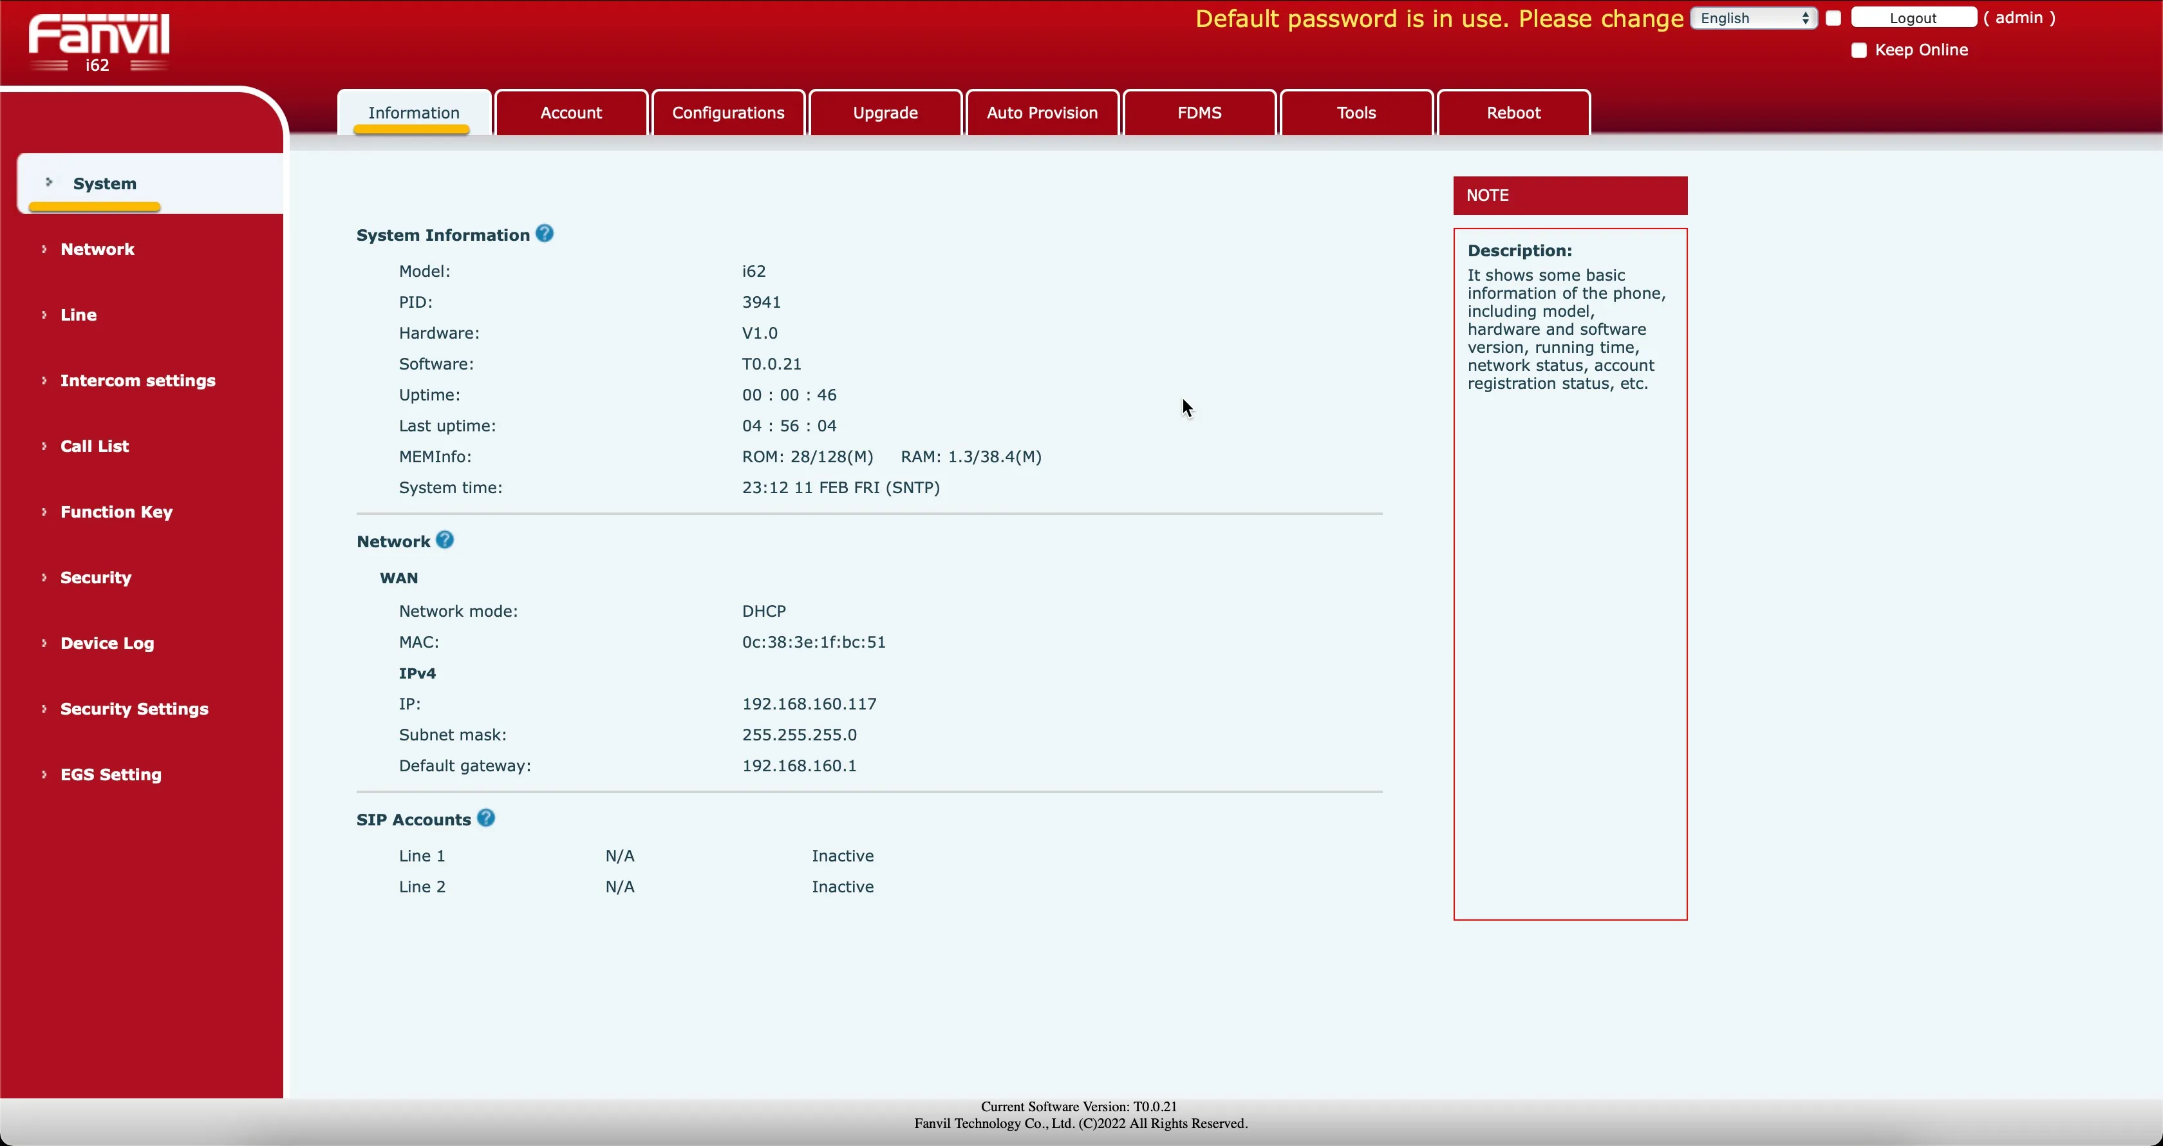Viewport: 2163px width, 1146px height.
Task: Switch to the Account tab
Action: [571, 113]
